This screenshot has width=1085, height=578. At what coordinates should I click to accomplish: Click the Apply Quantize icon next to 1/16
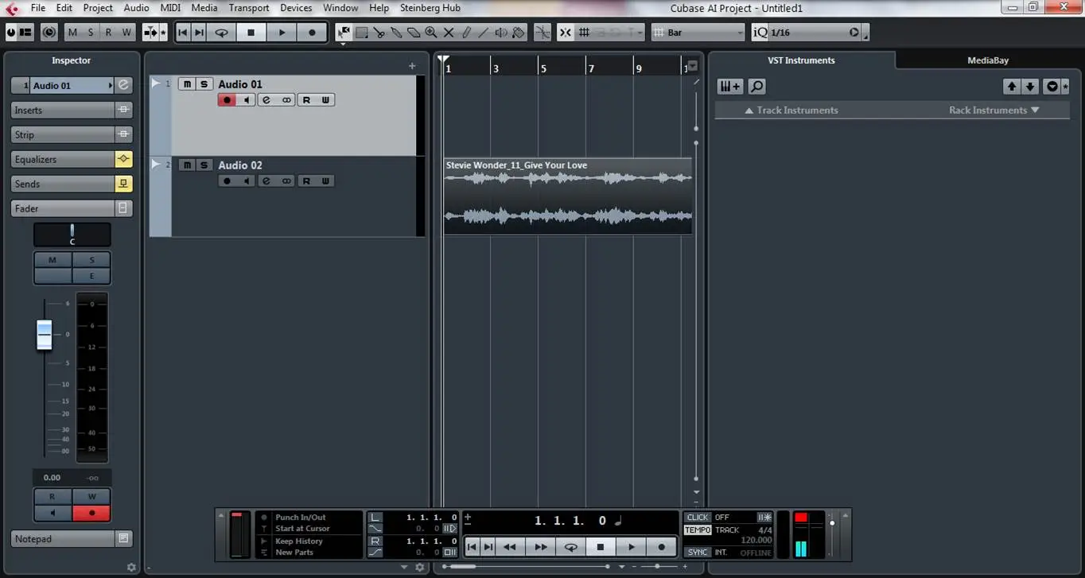pos(854,33)
